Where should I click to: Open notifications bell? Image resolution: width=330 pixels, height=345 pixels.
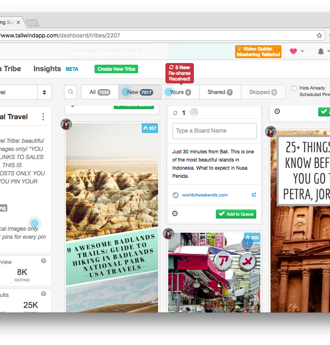321,52
